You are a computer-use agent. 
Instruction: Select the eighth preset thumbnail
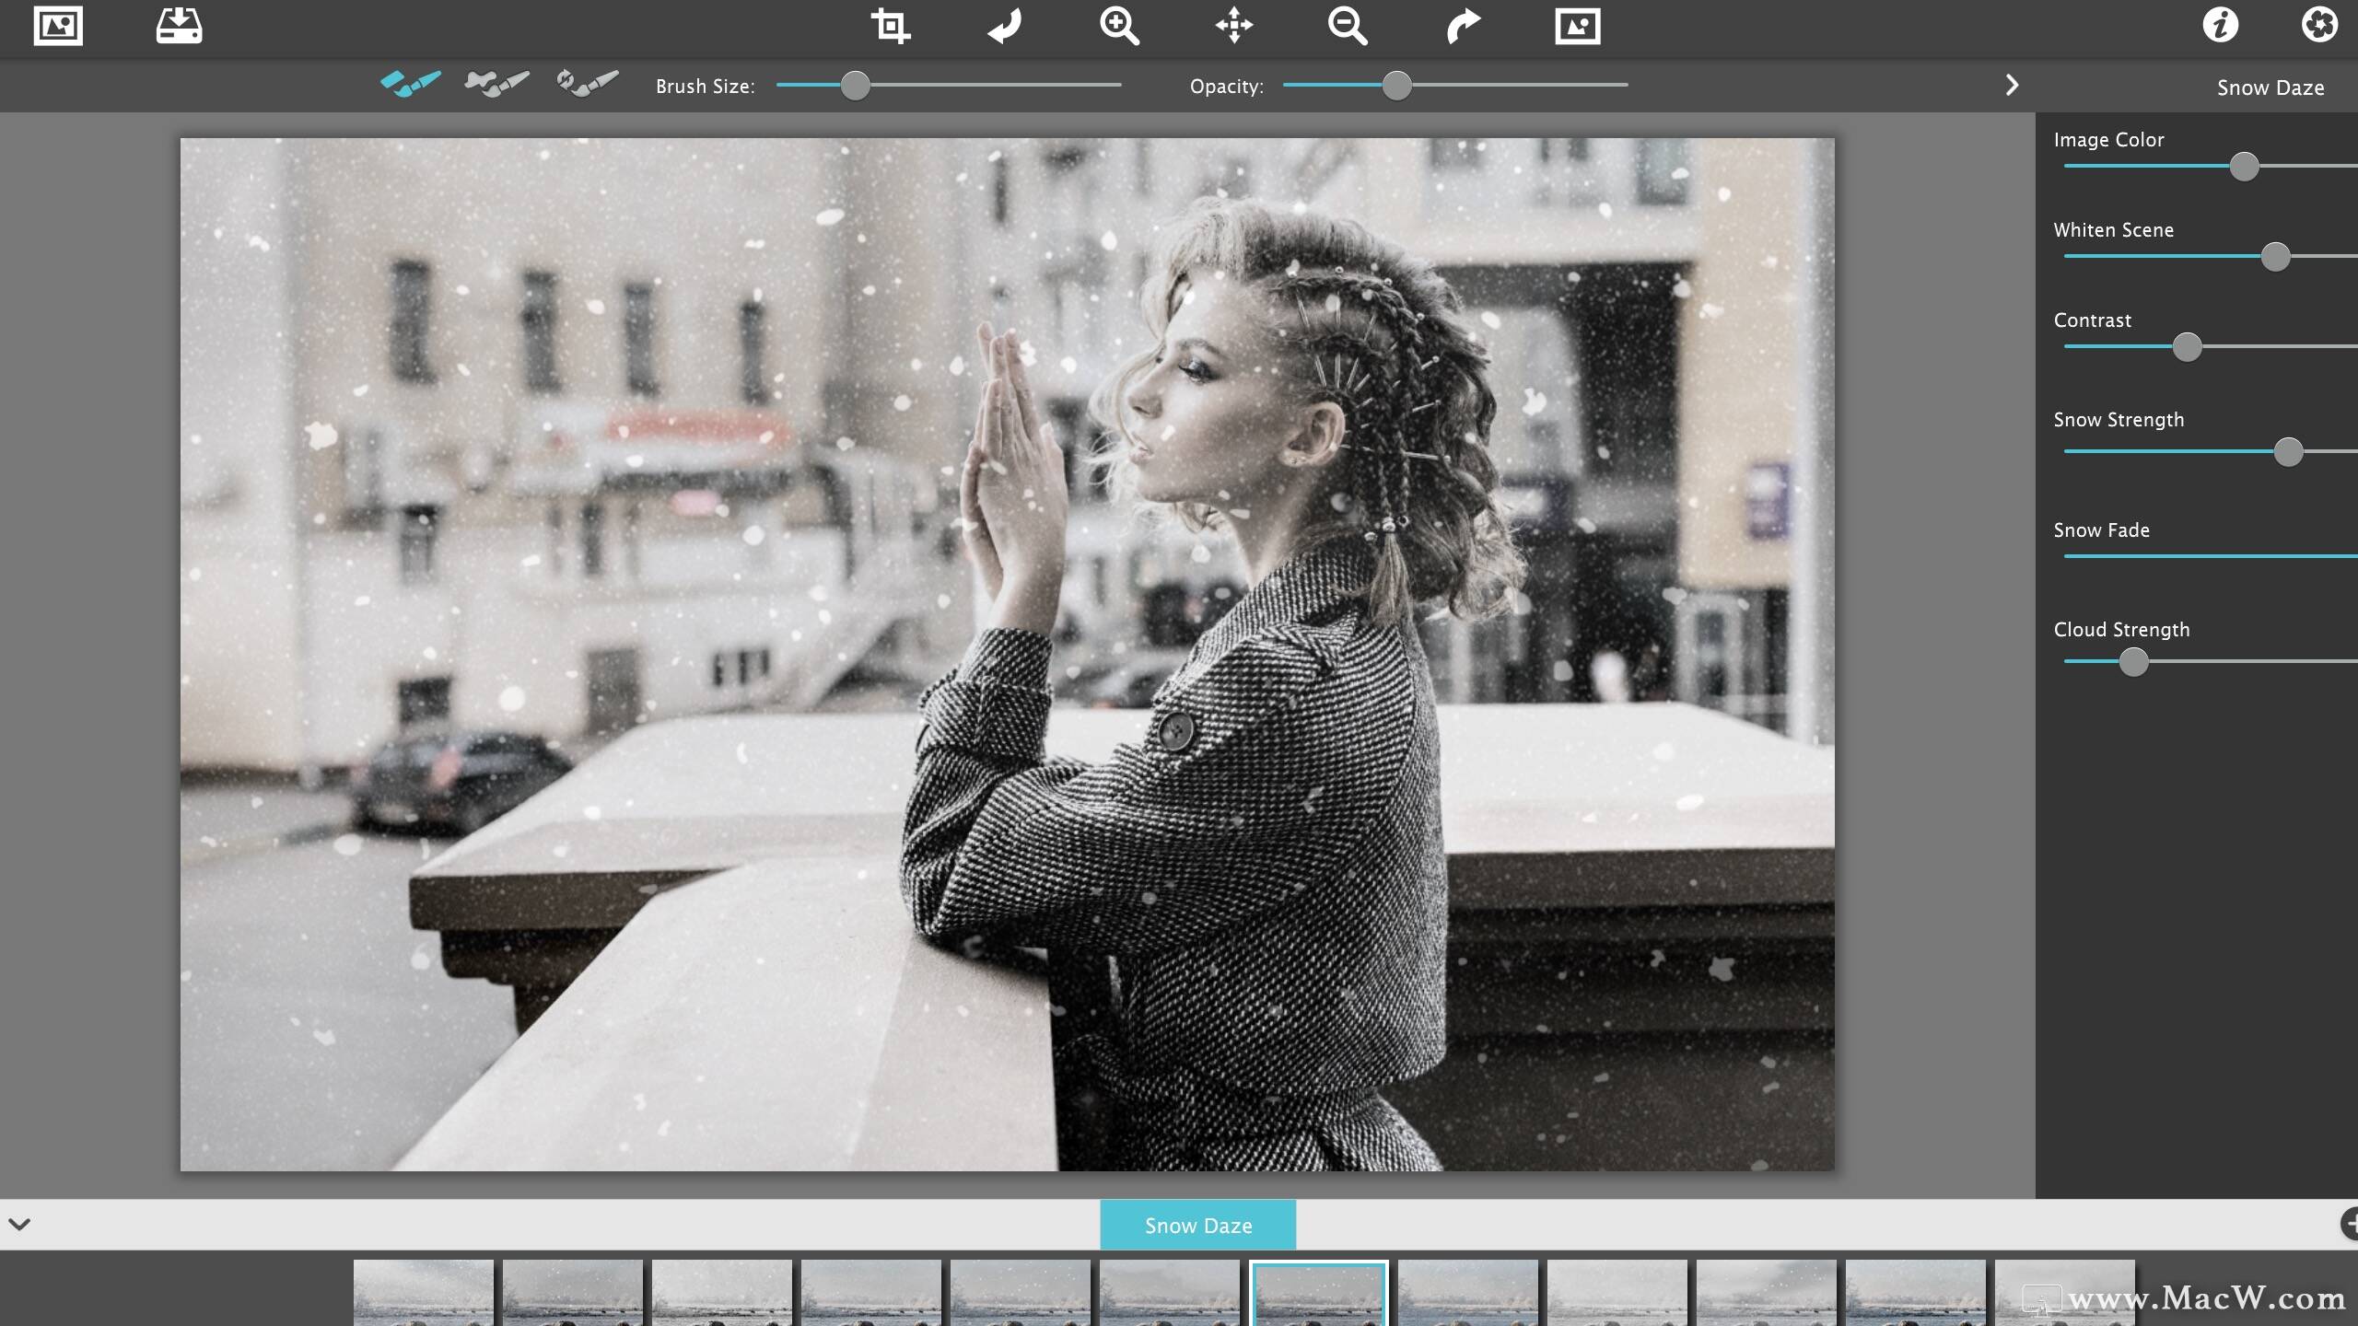click(1468, 1293)
